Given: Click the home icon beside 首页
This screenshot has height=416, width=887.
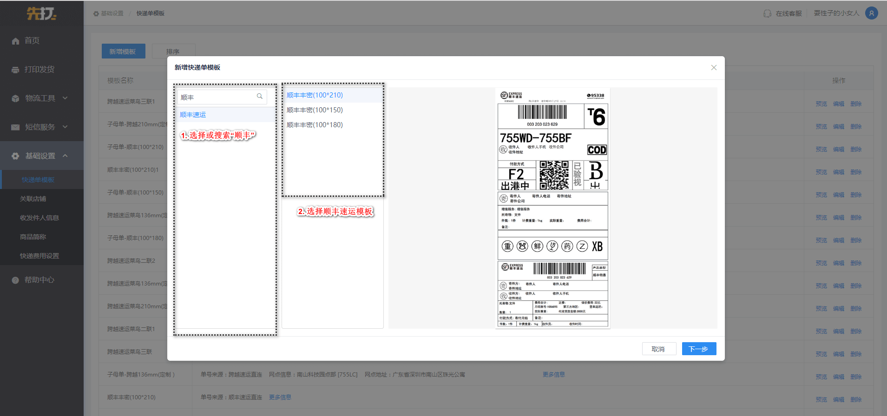Looking at the screenshot, I should click(x=15, y=41).
